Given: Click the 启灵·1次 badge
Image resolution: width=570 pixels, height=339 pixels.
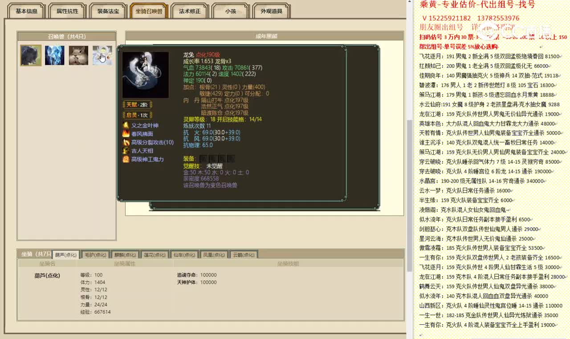Looking at the screenshot, I should point(138,115).
